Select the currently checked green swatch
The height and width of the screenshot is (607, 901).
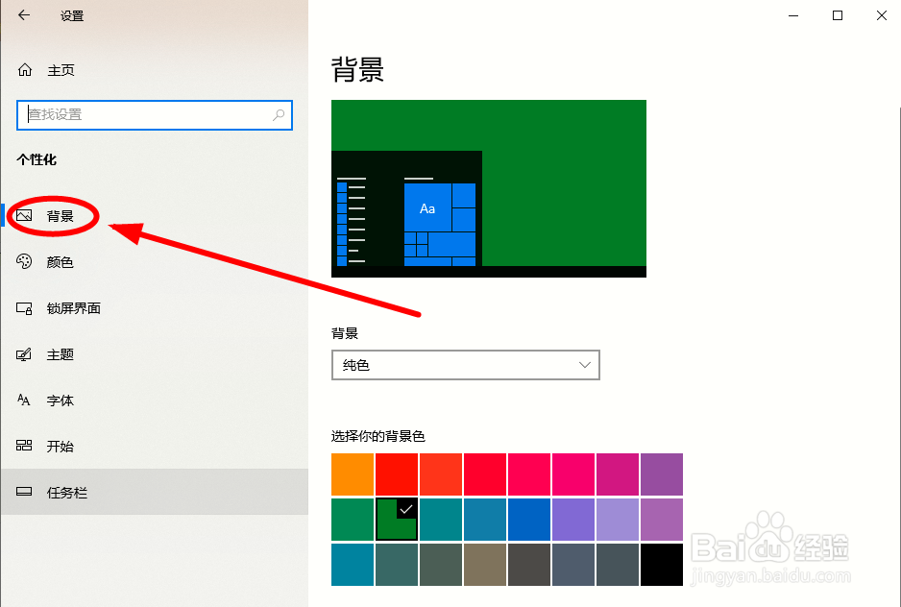point(396,519)
